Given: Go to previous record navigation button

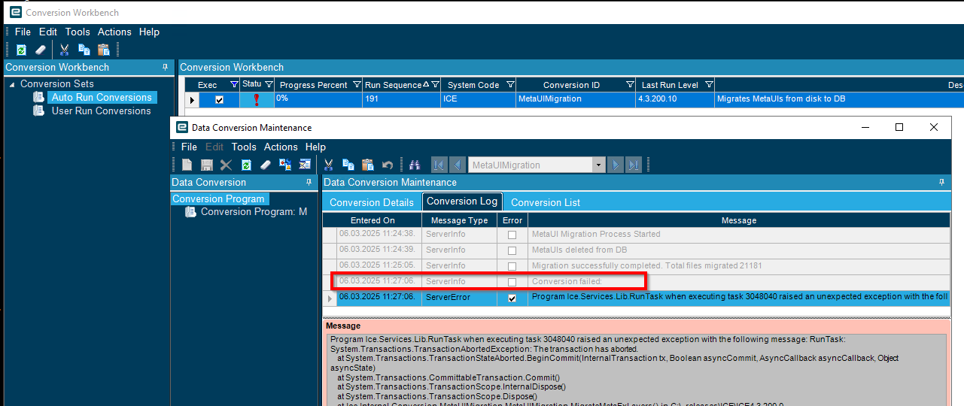Looking at the screenshot, I should [x=457, y=165].
